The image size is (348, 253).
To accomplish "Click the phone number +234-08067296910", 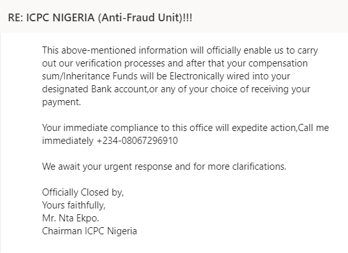I will point(137,141).
